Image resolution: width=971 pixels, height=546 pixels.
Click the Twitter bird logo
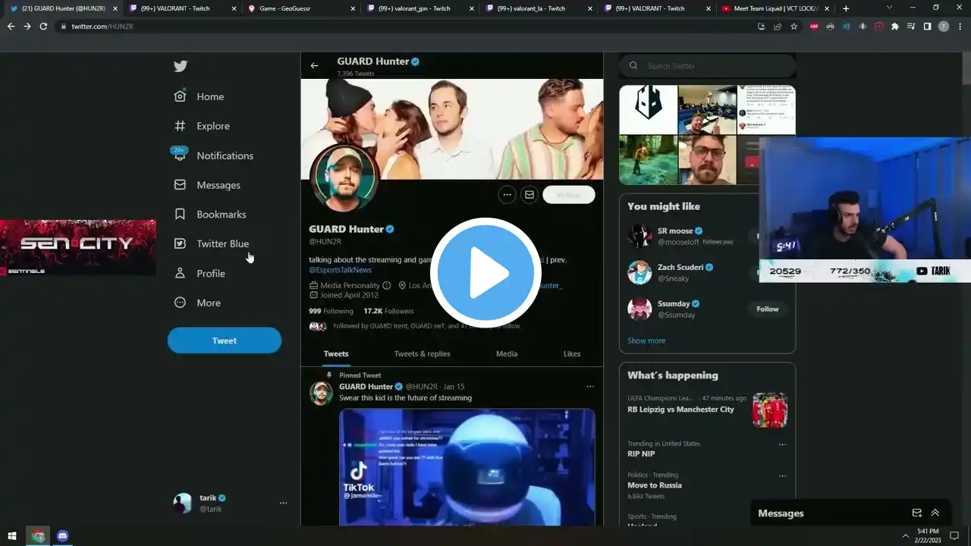(180, 66)
